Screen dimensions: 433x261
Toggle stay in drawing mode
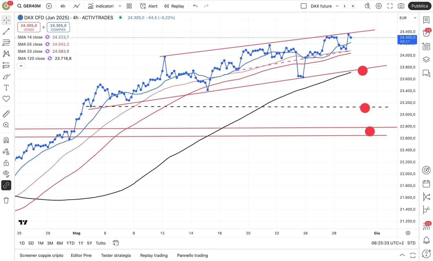point(6,151)
